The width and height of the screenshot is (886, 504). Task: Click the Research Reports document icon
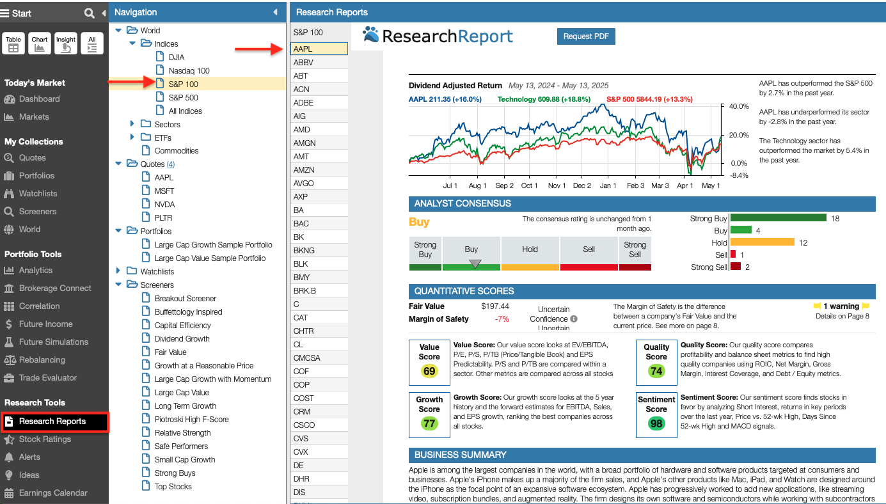[x=9, y=421]
